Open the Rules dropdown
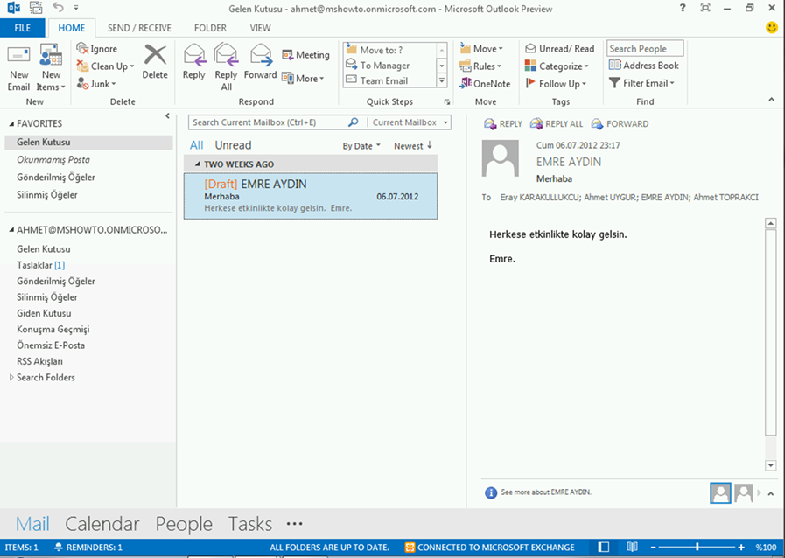This screenshot has width=785, height=558. [480, 66]
